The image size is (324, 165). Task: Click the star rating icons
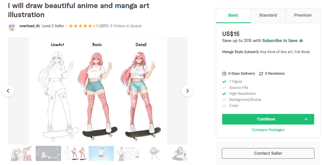tap(81, 26)
